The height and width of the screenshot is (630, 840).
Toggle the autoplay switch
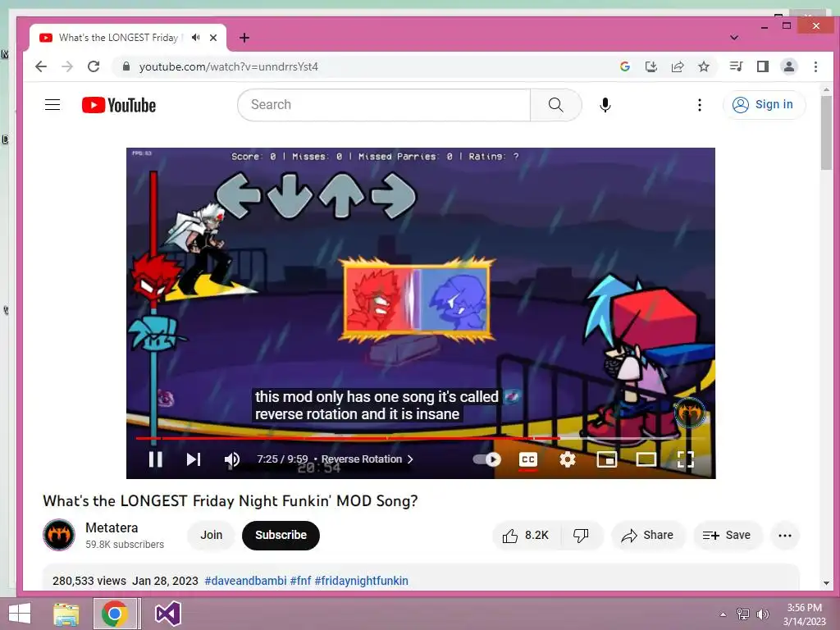click(x=487, y=459)
